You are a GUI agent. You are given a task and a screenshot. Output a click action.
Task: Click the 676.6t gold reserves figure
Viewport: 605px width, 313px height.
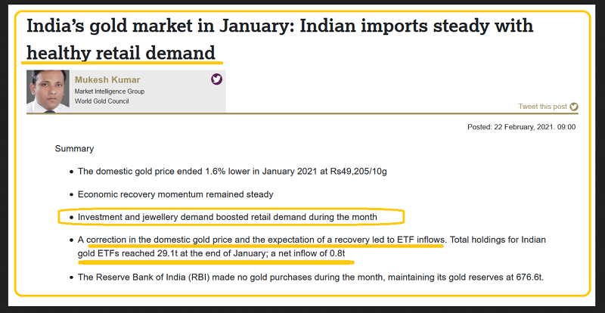point(527,277)
